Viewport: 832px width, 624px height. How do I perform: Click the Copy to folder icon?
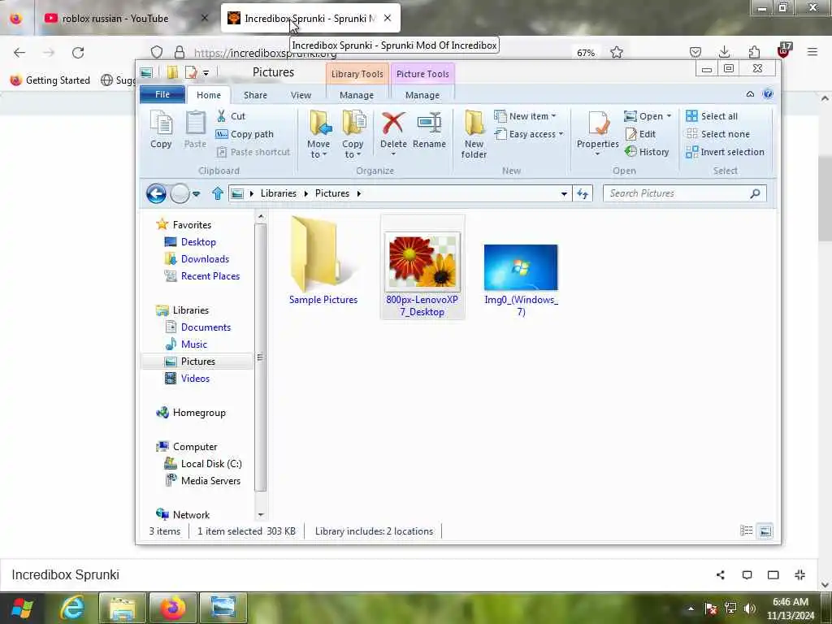tap(353, 123)
